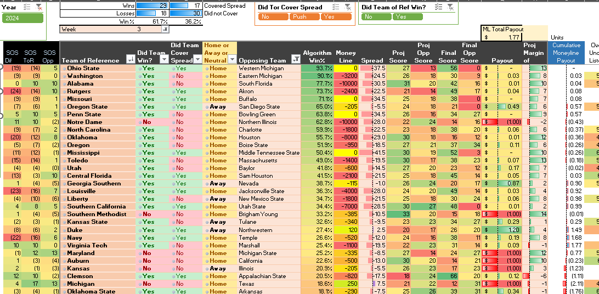Select Duke's payout data bar 1.20
Viewport: 599px width, 294px height.
coord(502,230)
